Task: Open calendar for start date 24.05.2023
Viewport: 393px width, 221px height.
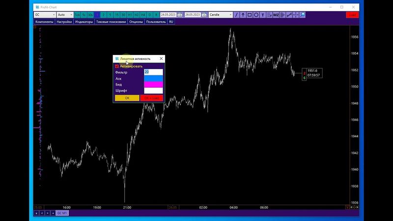Action: 179,15
